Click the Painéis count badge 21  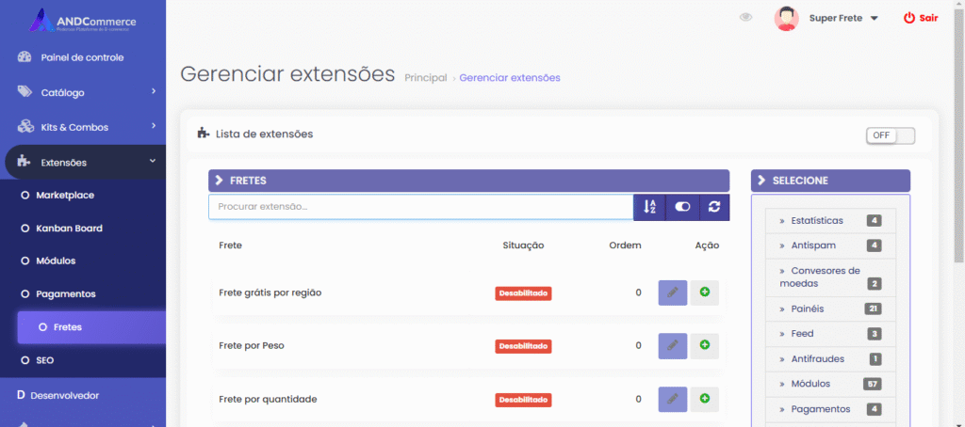tap(873, 308)
